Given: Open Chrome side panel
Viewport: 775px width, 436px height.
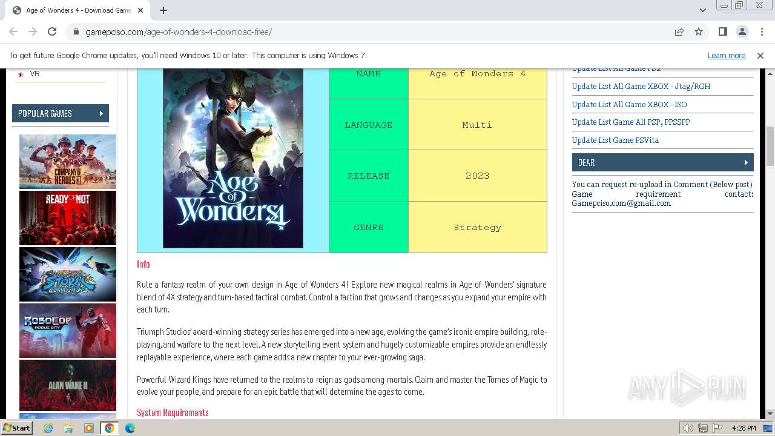Looking at the screenshot, I should [x=722, y=31].
